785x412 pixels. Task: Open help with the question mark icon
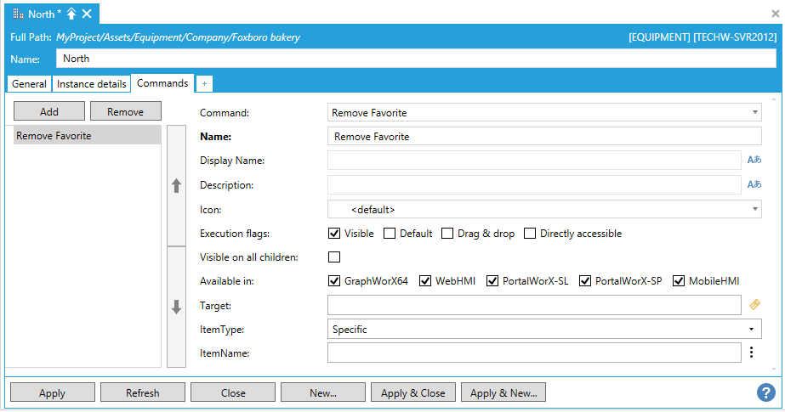pyautogui.click(x=765, y=392)
